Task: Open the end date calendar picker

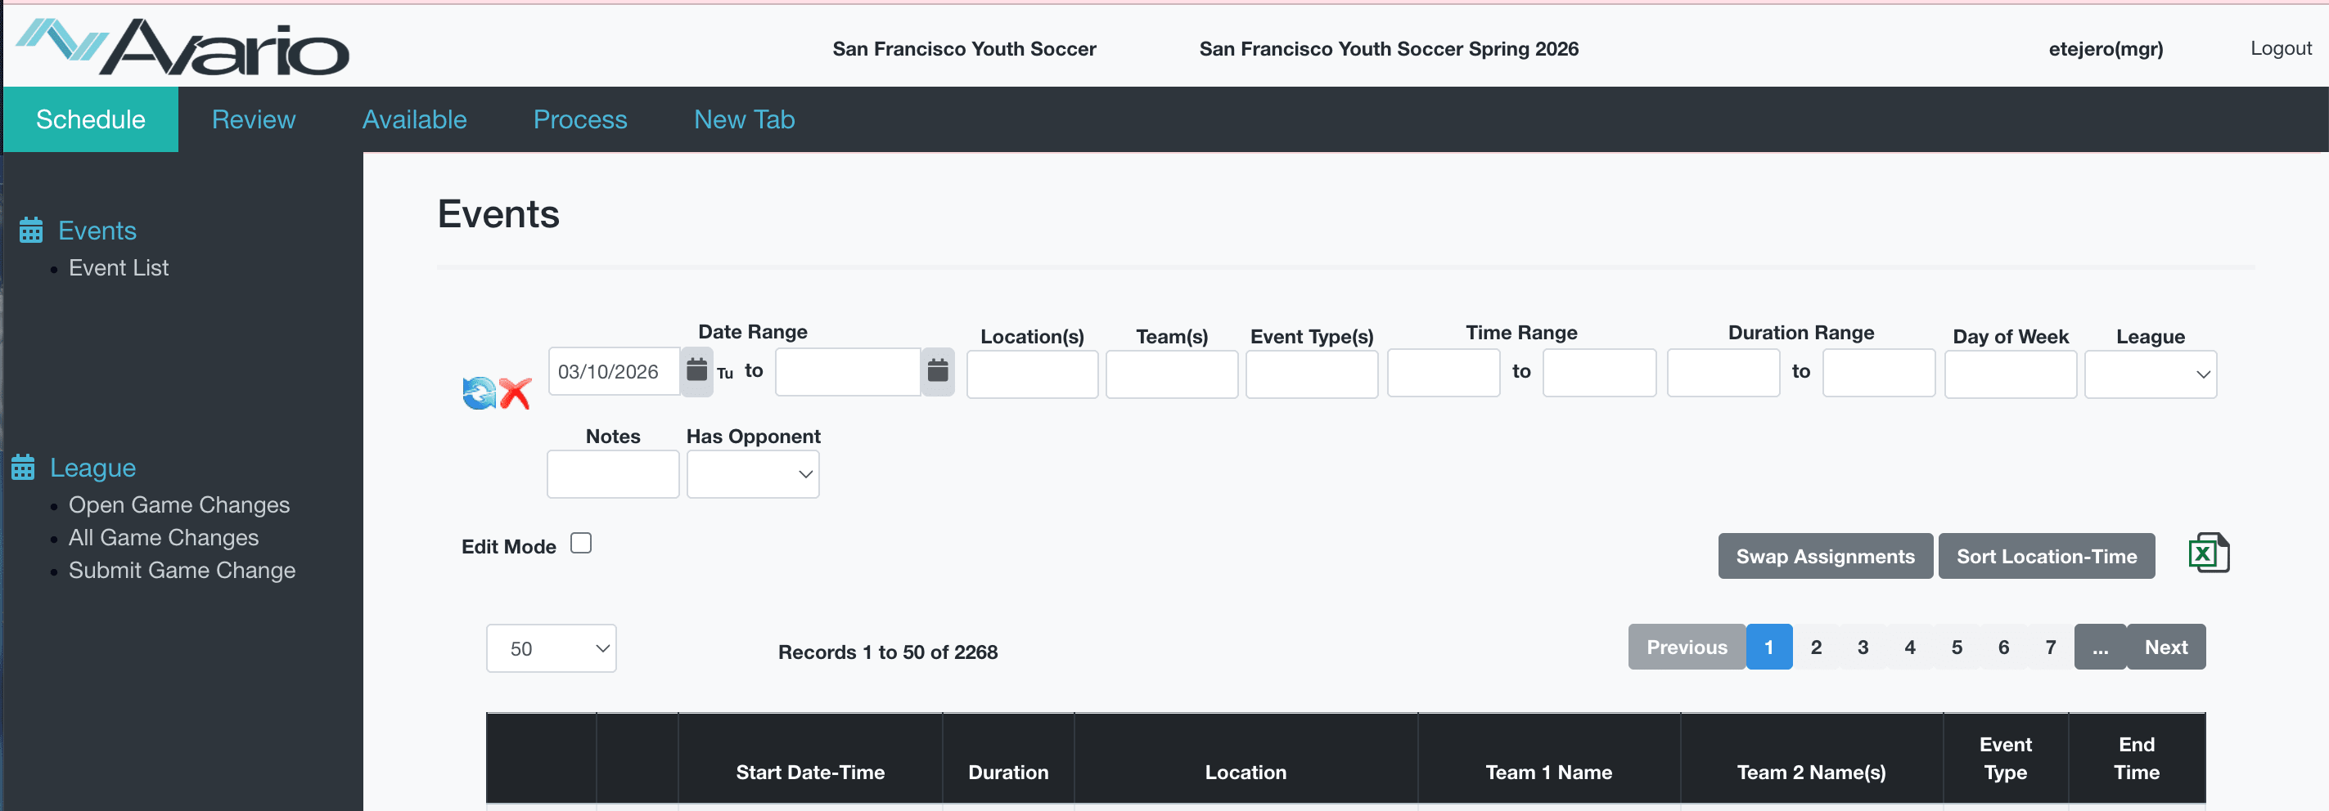Action: click(x=938, y=371)
